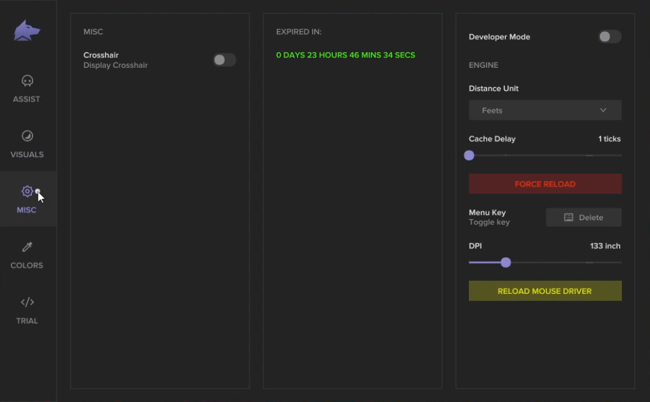Click the red FORCE RELOAD button
The height and width of the screenshot is (402, 650).
(x=545, y=184)
